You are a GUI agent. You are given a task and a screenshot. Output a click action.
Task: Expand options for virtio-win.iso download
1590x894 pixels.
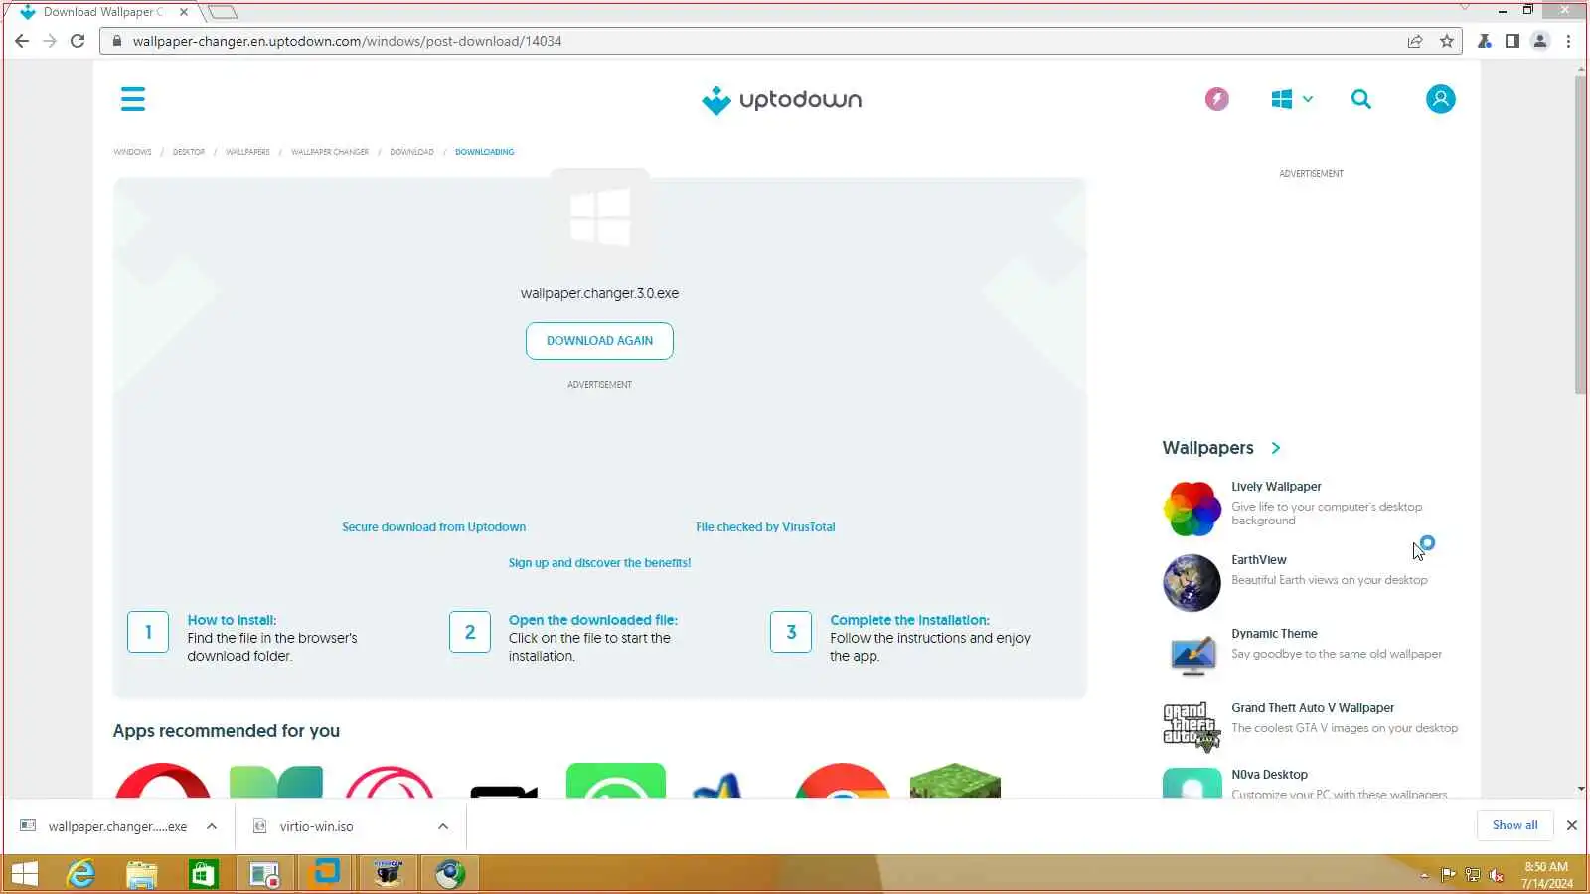(443, 826)
